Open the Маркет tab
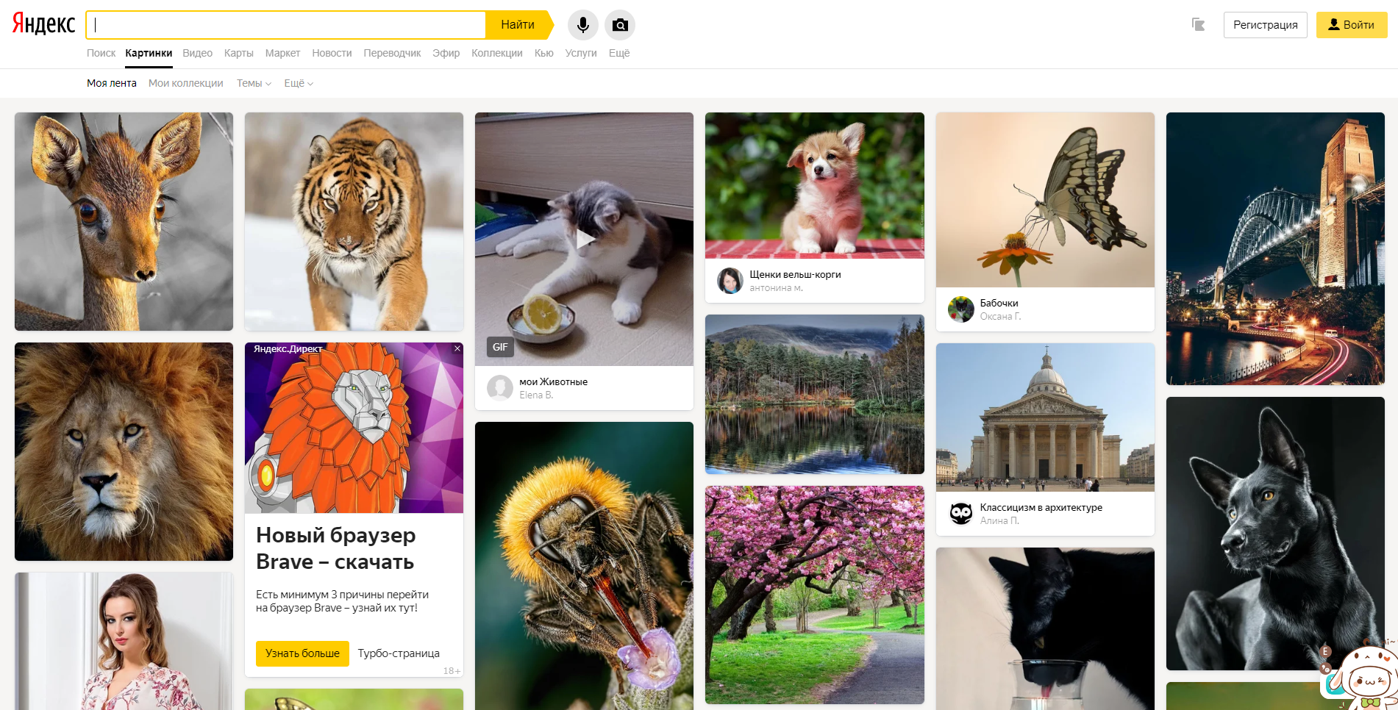 282,53
